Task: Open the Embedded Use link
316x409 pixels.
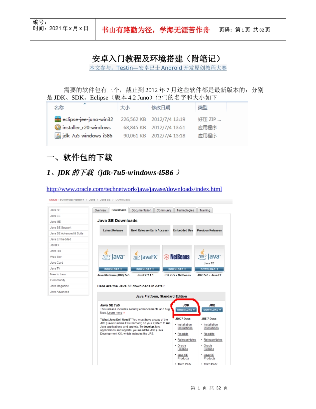Action: pyautogui.click(x=183, y=230)
